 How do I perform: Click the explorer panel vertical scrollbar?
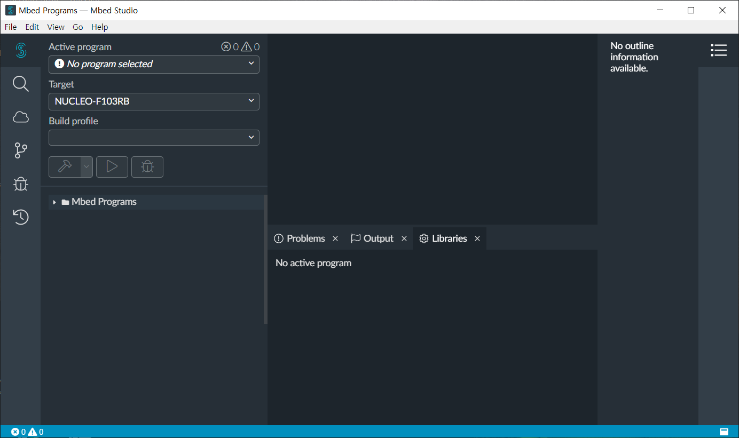(265, 259)
